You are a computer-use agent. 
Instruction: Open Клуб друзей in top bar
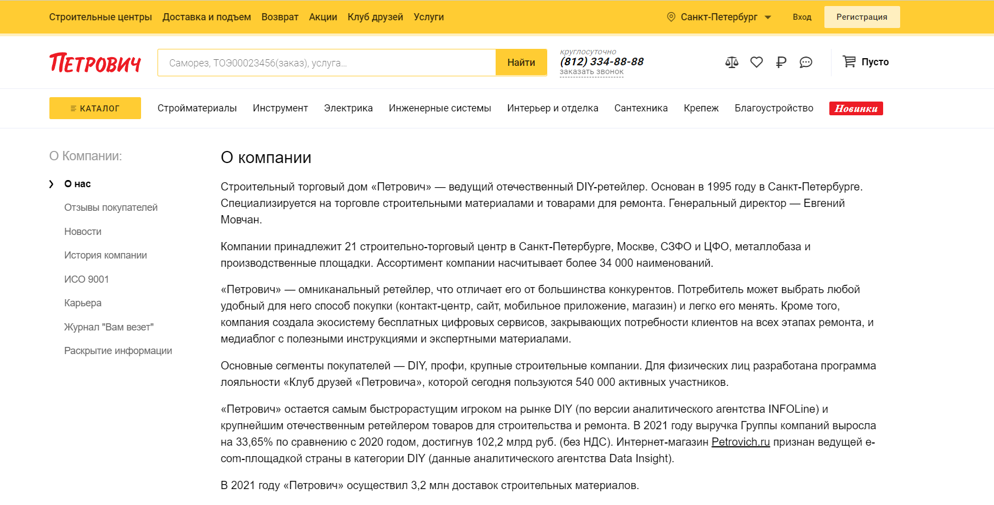375,17
